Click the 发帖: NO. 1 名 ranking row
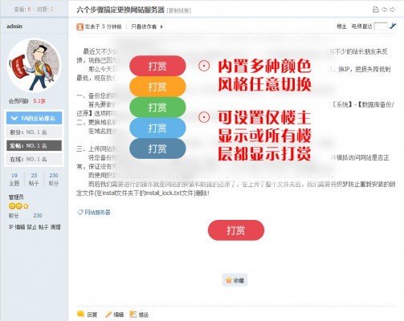Image resolution: width=404 pixels, height=321 pixels. click(x=34, y=145)
